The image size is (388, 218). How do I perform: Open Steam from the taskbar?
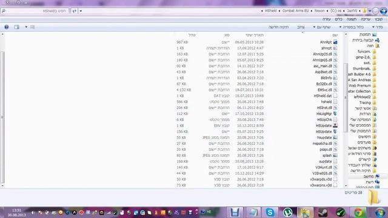coord(323,213)
